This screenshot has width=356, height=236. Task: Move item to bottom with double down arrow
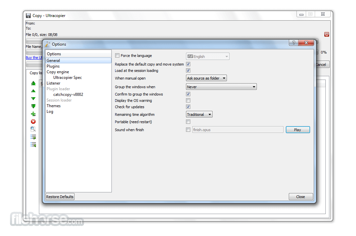click(33, 106)
